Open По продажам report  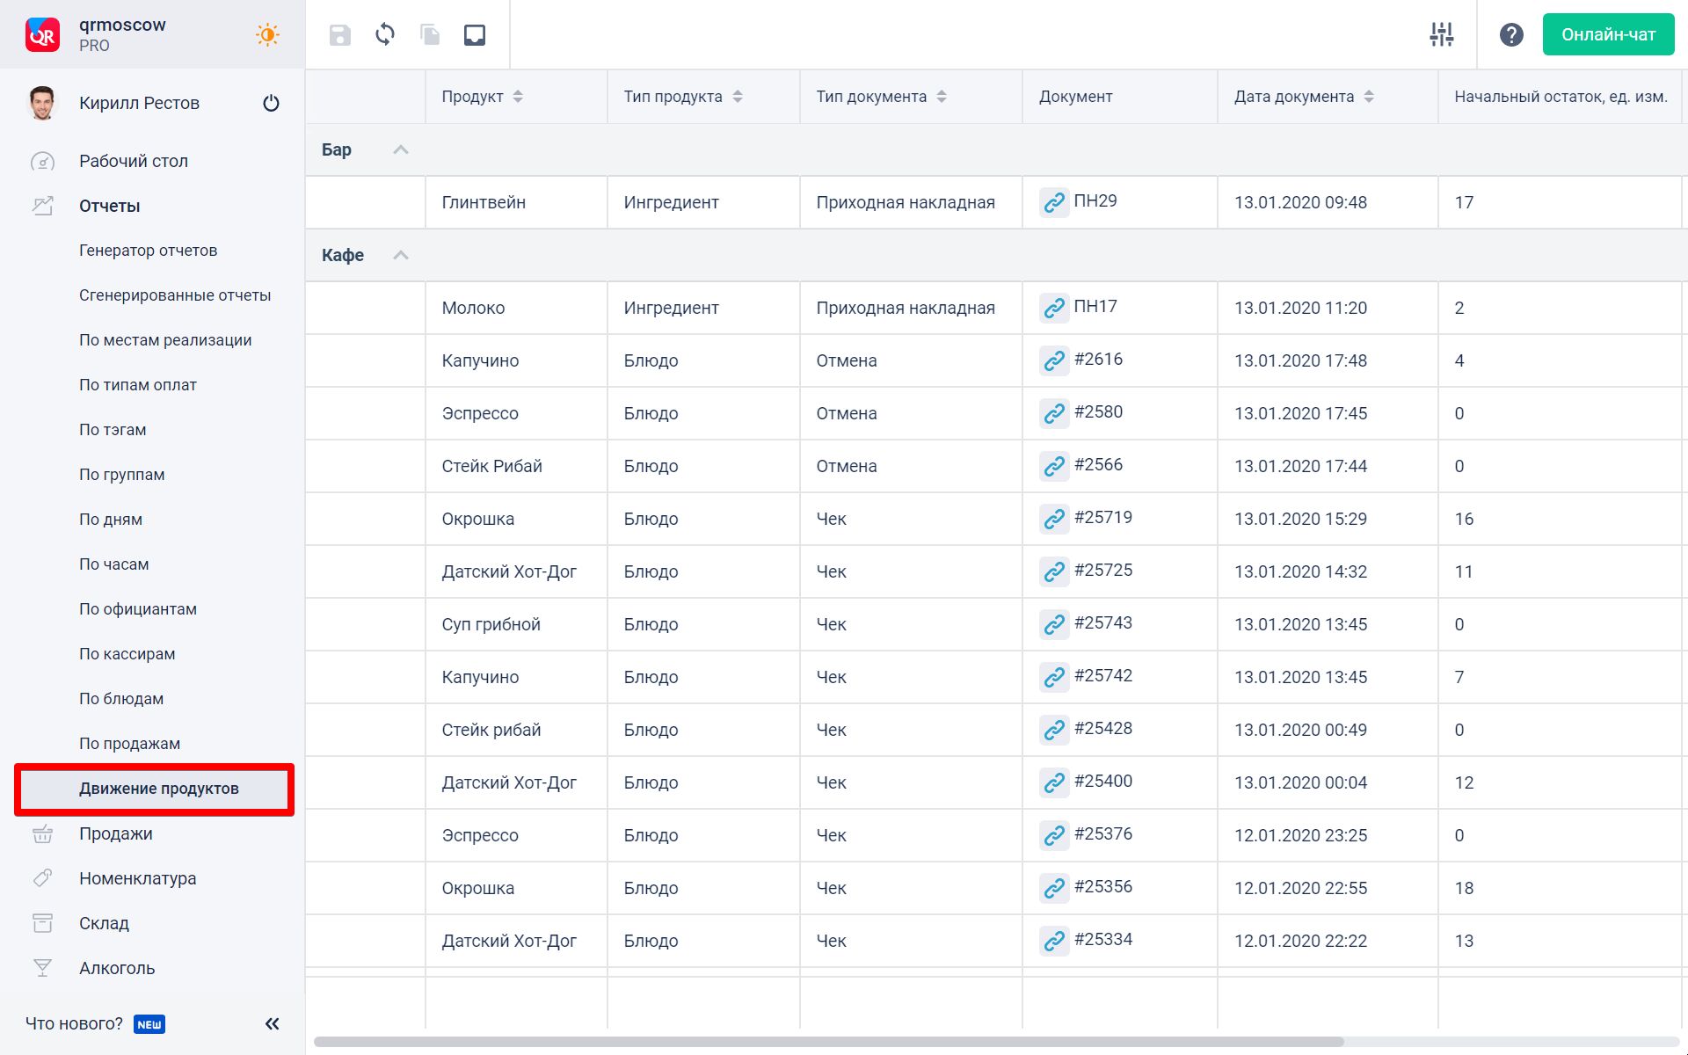pyautogui.click(x=130, y=744)
